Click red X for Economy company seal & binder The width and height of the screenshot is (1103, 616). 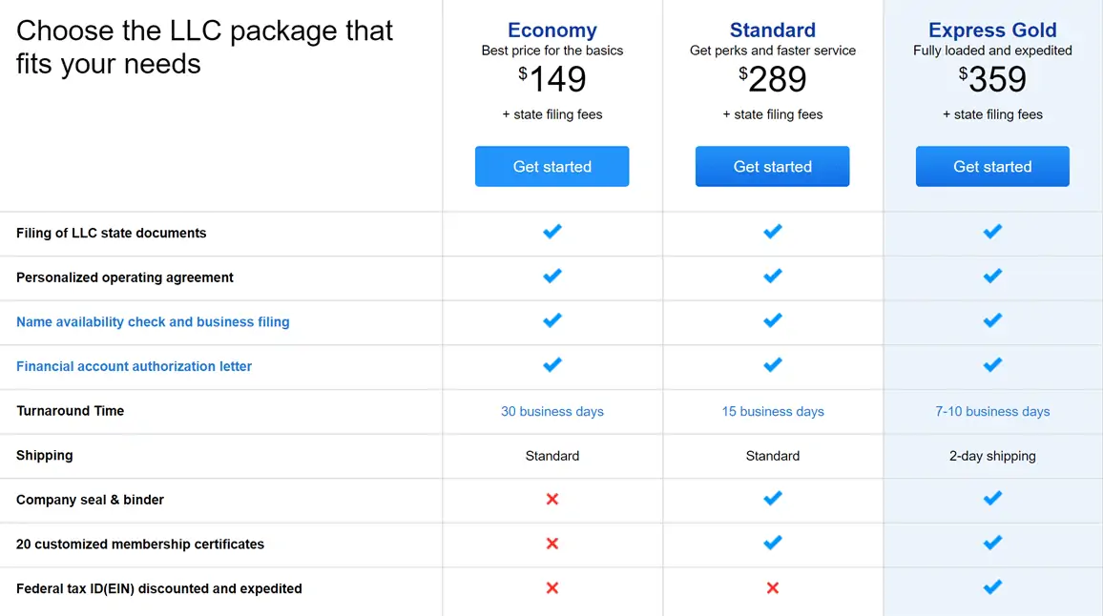coord(552,500)
